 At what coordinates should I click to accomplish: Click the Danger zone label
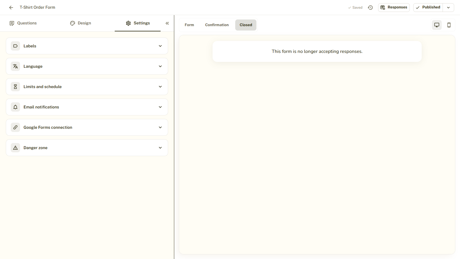[35, 148]
